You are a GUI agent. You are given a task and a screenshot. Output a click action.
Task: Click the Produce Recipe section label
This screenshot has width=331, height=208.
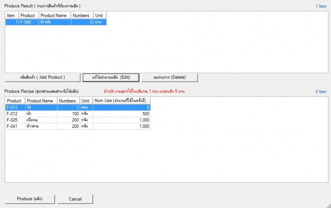pyautogui.click(x=41, y=91)
